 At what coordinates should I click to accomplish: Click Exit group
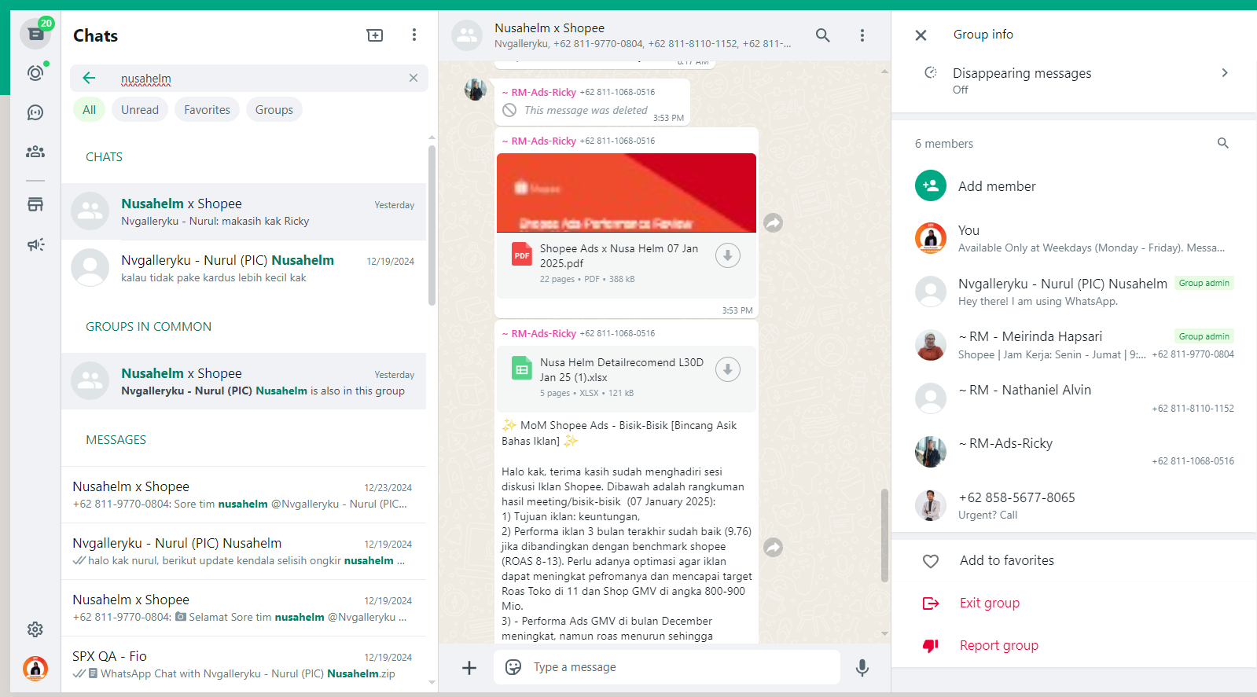[x=990, y=603]
